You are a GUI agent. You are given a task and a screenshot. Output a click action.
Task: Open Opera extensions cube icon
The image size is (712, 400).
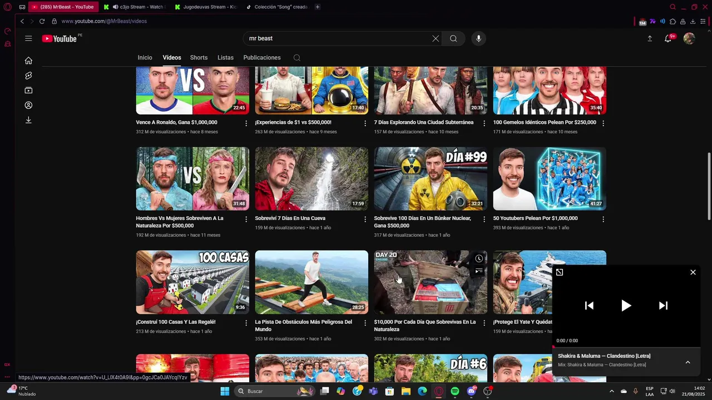click(x=673, y=22)
